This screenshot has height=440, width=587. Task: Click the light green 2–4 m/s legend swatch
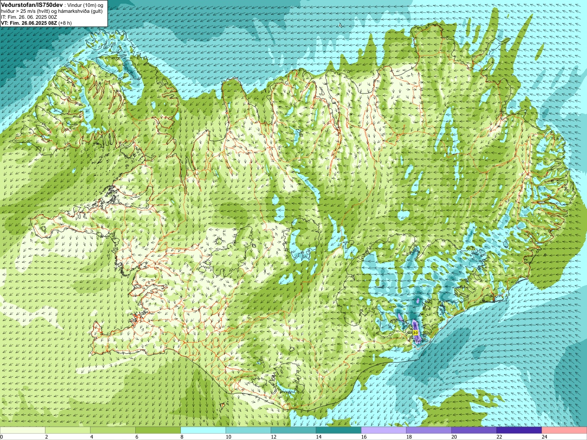tap(67, 430)
